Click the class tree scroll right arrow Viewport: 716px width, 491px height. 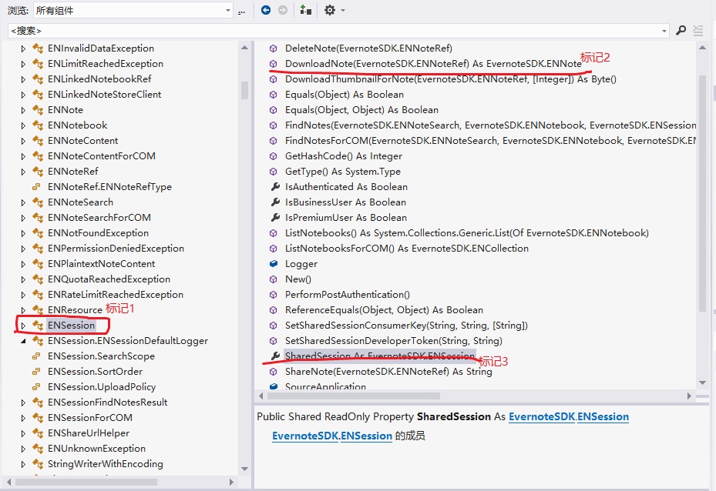231,482
